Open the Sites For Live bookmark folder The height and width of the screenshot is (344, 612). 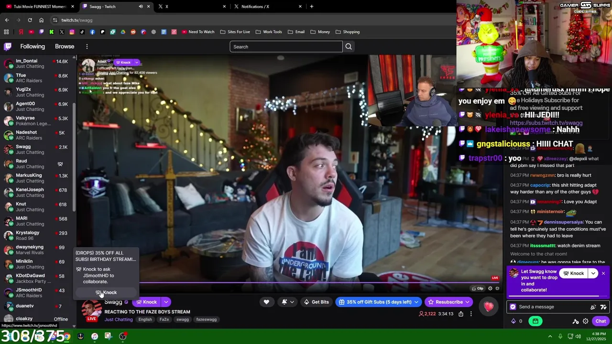(235, 32)
